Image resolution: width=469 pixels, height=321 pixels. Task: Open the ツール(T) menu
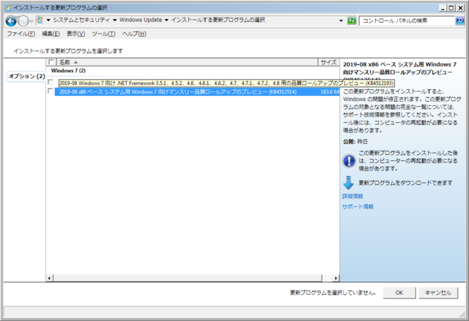click(x=103, y=34)
